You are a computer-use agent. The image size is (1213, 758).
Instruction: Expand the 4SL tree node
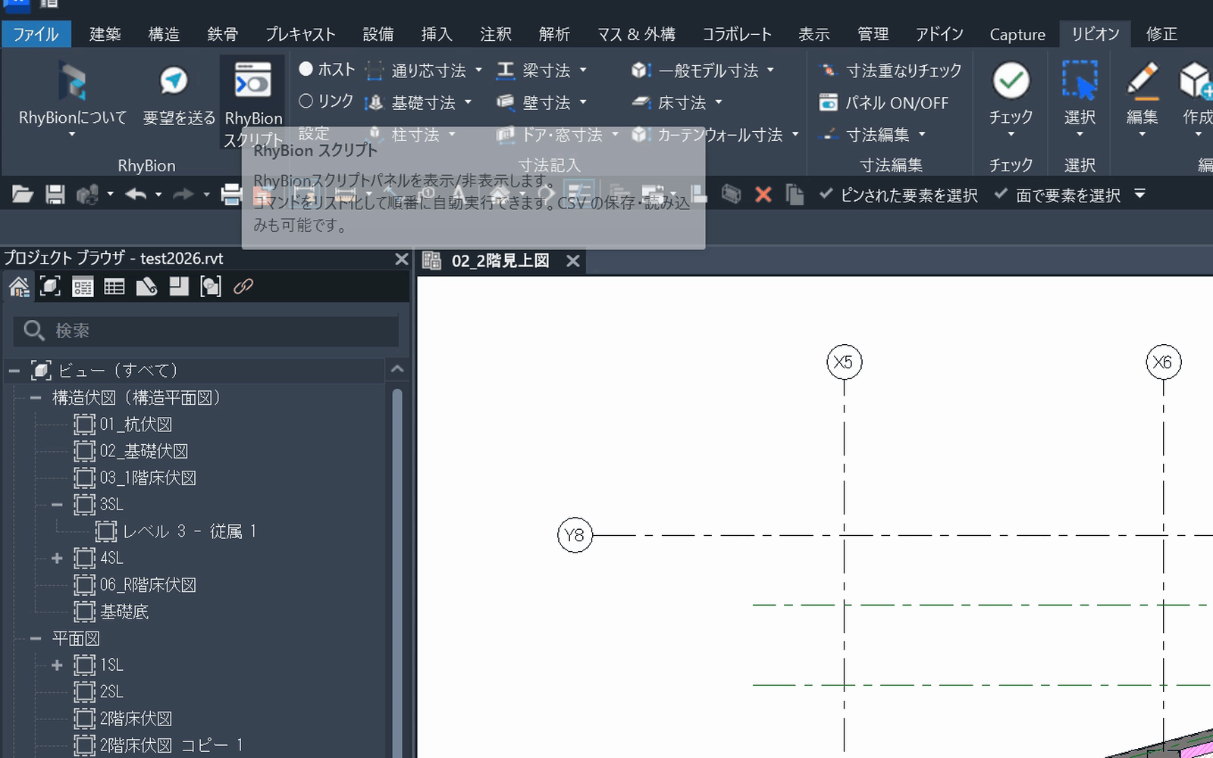(x=57, y=559)
